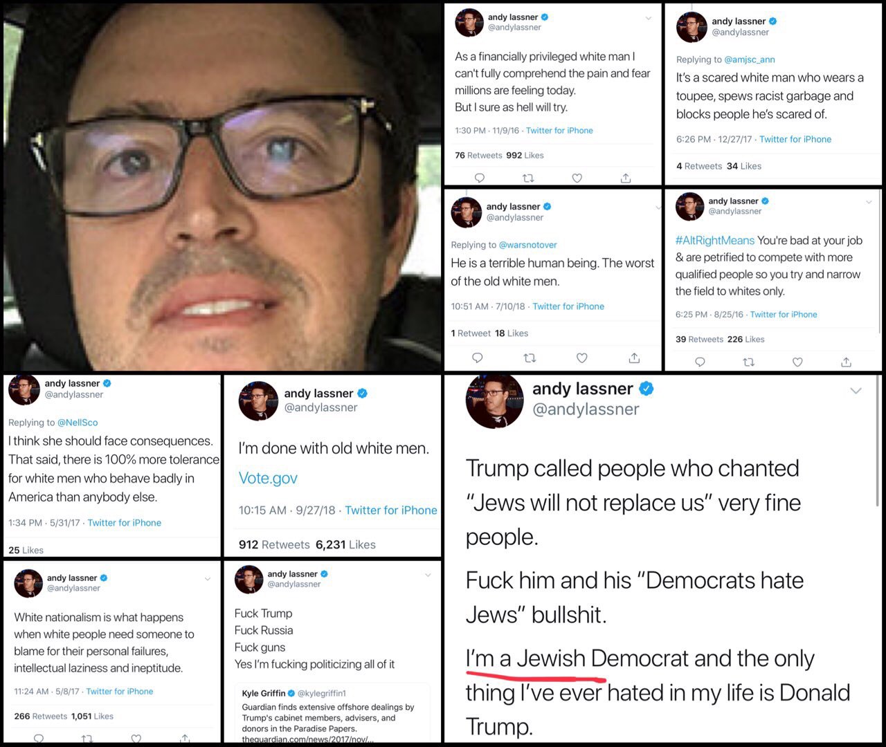886x747 pixels.
Task: Click reply icon under the 'terrible human being' tweet
Action: click(477, 358)
